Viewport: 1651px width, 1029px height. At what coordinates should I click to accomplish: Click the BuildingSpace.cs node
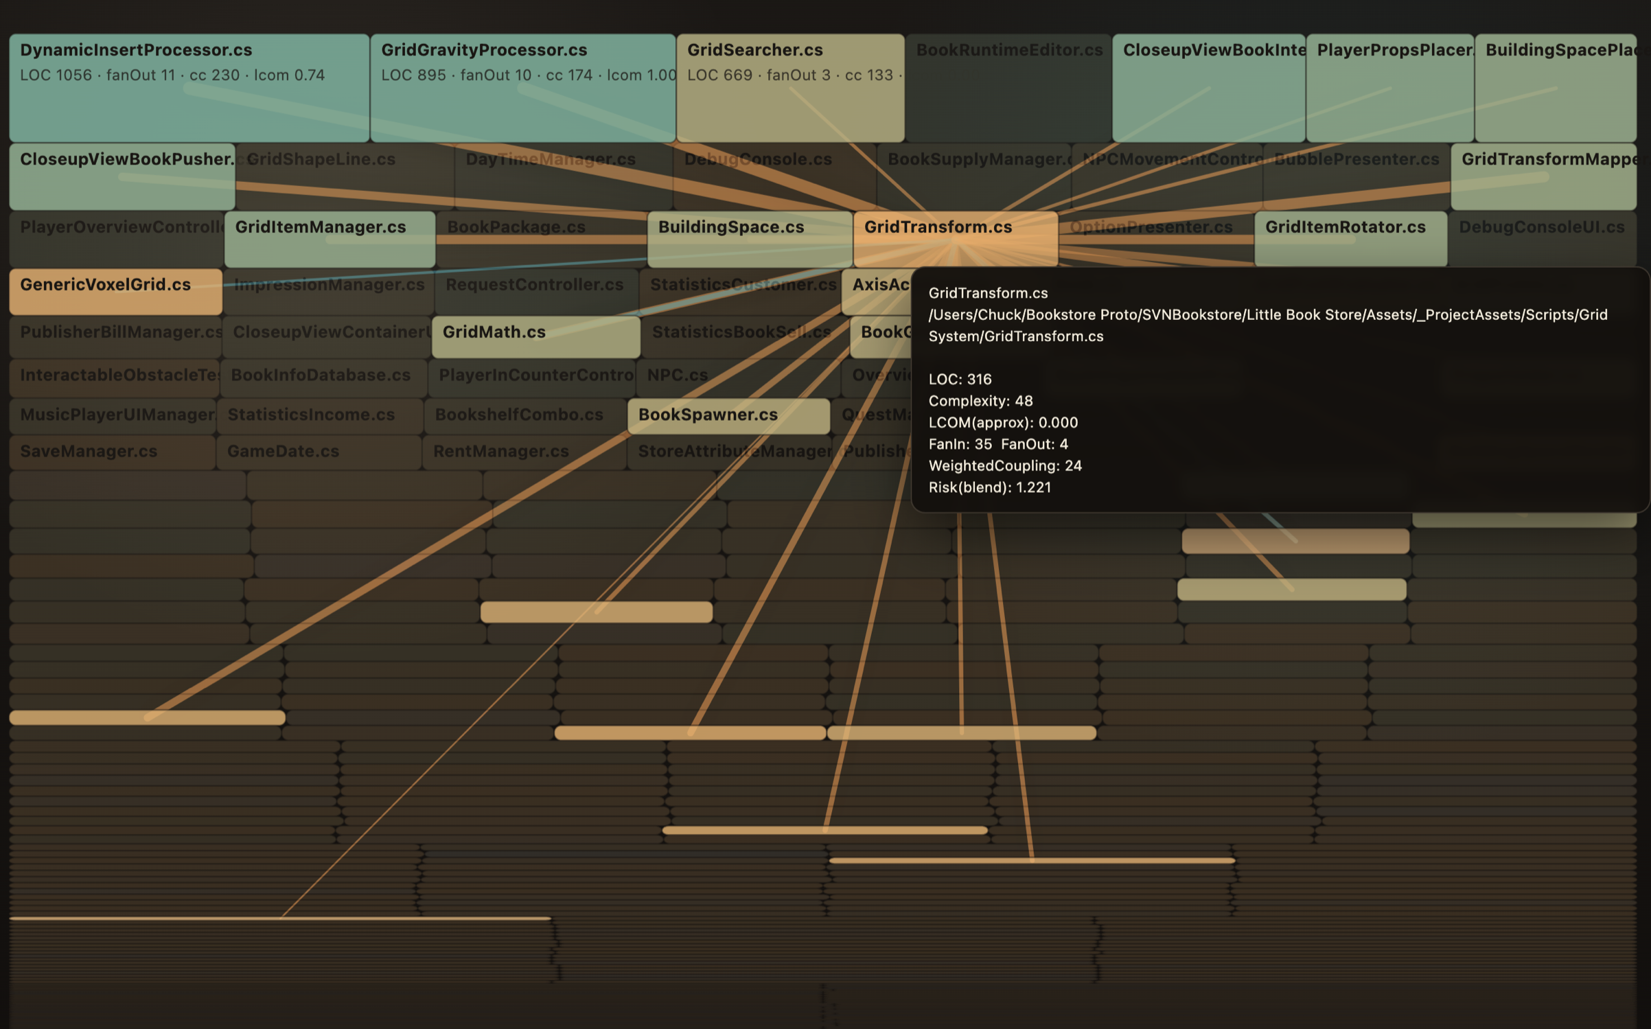click(x=749, y=238)
